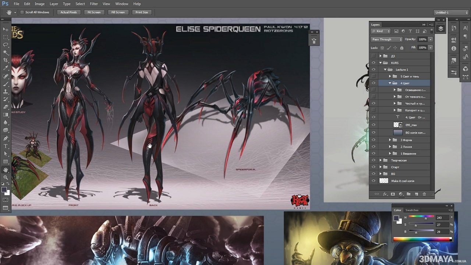The height and width of the screenshot is (265, 471).
Task: Create a new layer group
Action: 408,194
